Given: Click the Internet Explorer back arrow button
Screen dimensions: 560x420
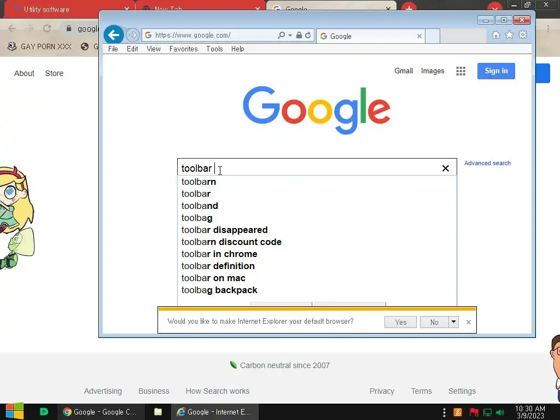Looking at the screenshot, I should pyautogui.click(x=114, y=35).
